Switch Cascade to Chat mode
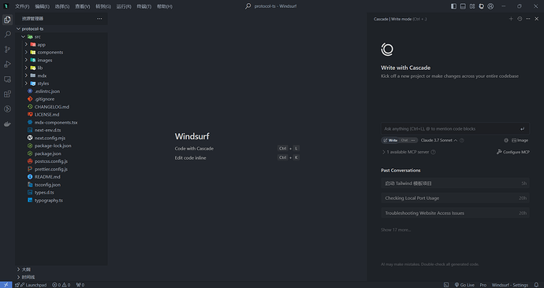 pos(404,140)
